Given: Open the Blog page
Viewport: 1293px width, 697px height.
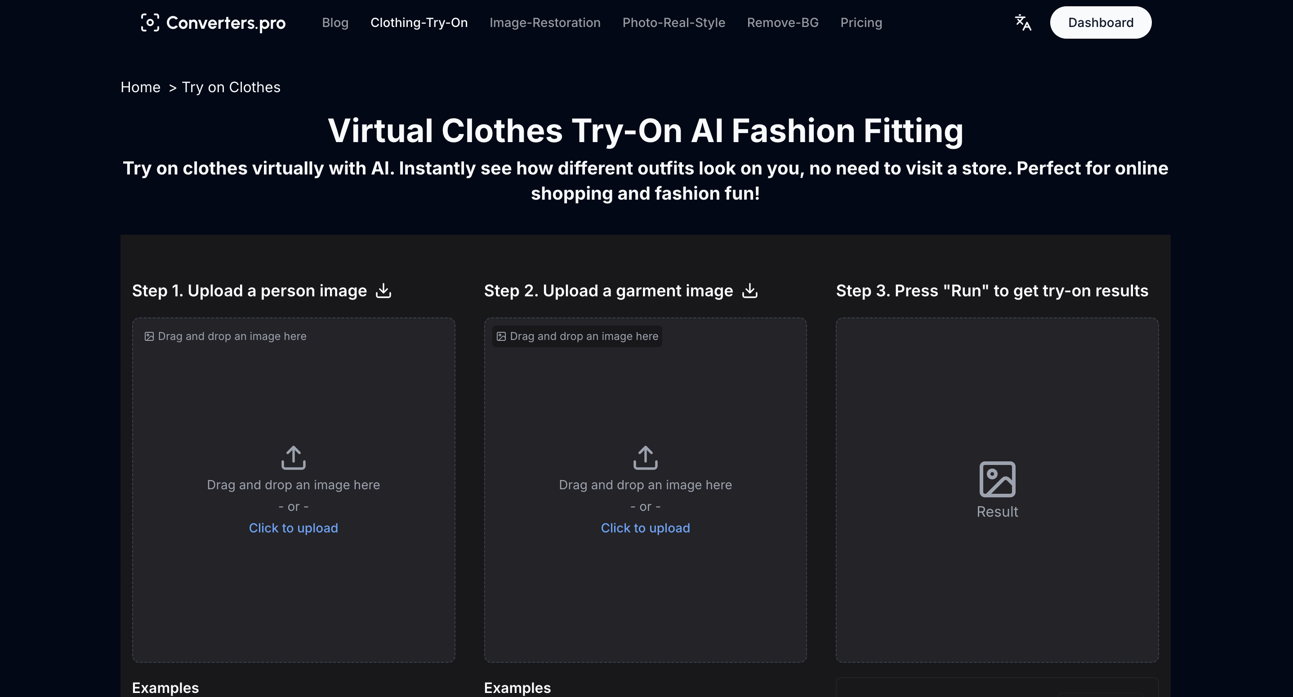Looking at the screenshot, I should click(335, 22).
